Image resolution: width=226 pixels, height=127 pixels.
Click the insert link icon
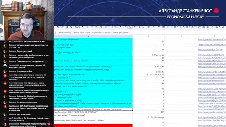[199, 27]
